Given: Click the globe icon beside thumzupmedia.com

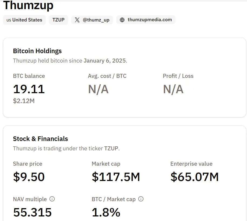Looking at the screenshot, I should [122, 20].
